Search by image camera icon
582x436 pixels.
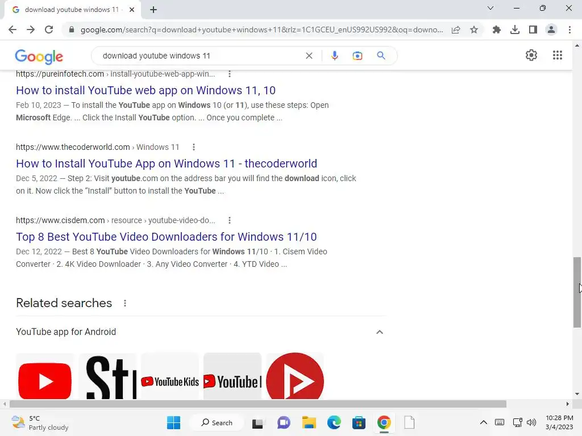pos(357,56)
